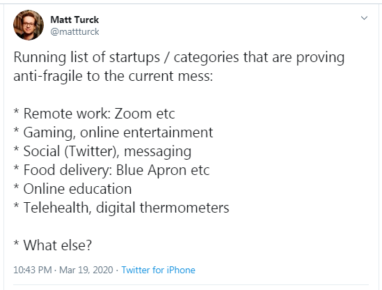Image resolution: width=382 pixels, height=290 pixels.
Task: Open the @mattturck handle link
Action: point(74,32)
